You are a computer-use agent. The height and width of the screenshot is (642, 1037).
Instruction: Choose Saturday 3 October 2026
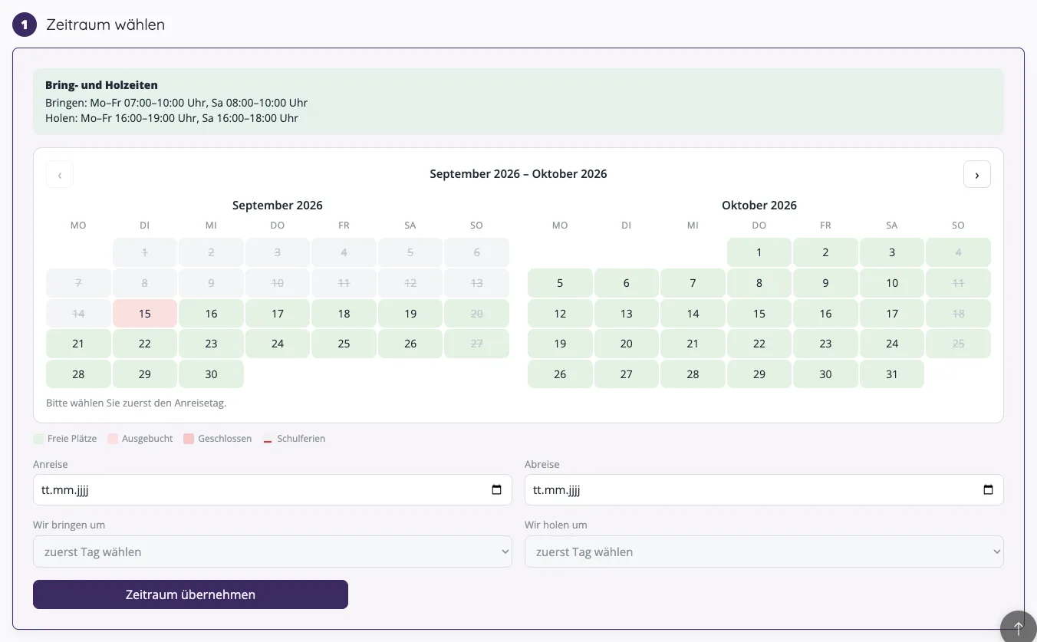[892, 252]
